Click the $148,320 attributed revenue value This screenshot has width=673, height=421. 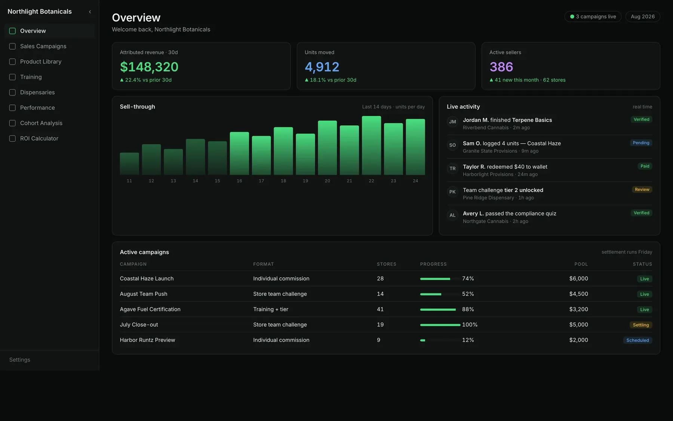(x=149, y=67)
